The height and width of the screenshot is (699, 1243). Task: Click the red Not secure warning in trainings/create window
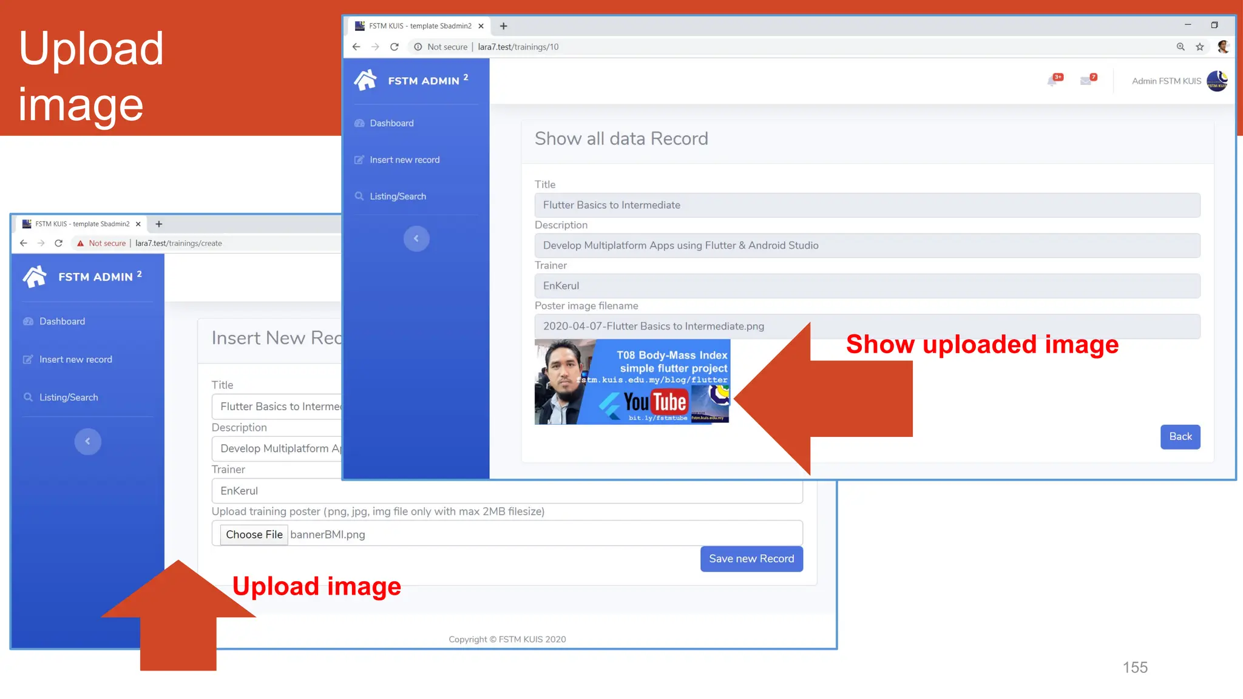[101, 243]
